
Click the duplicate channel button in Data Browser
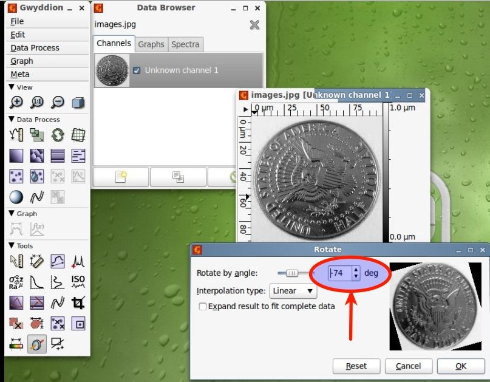pos(178,177)
